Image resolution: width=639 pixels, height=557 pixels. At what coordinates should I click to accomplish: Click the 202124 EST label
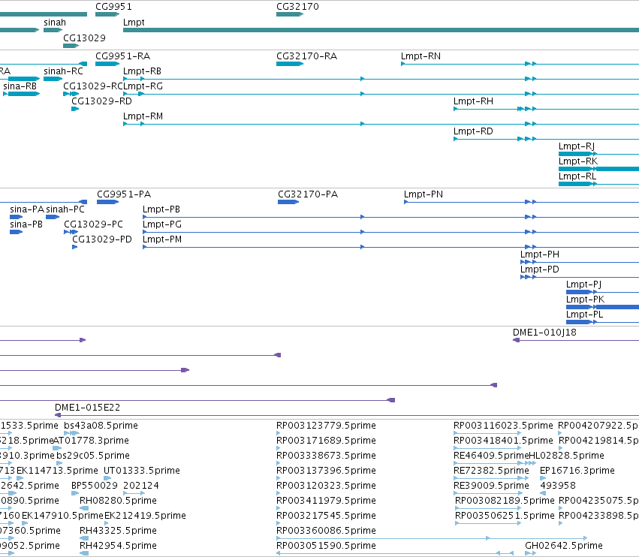coord(141,486)
